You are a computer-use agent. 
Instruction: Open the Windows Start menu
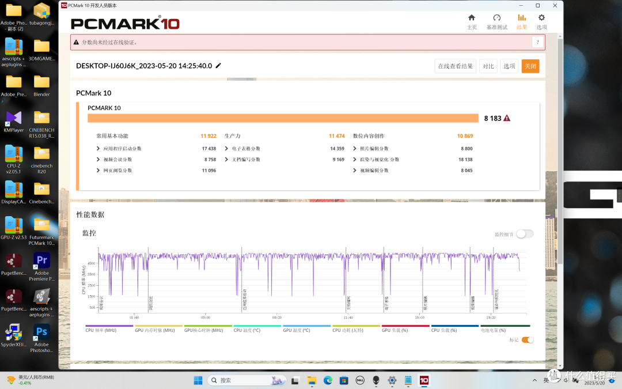click(198, 380)
